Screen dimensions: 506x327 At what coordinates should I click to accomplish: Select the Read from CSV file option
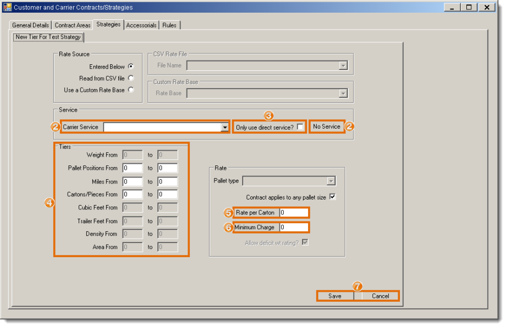(x=131, y=78)
